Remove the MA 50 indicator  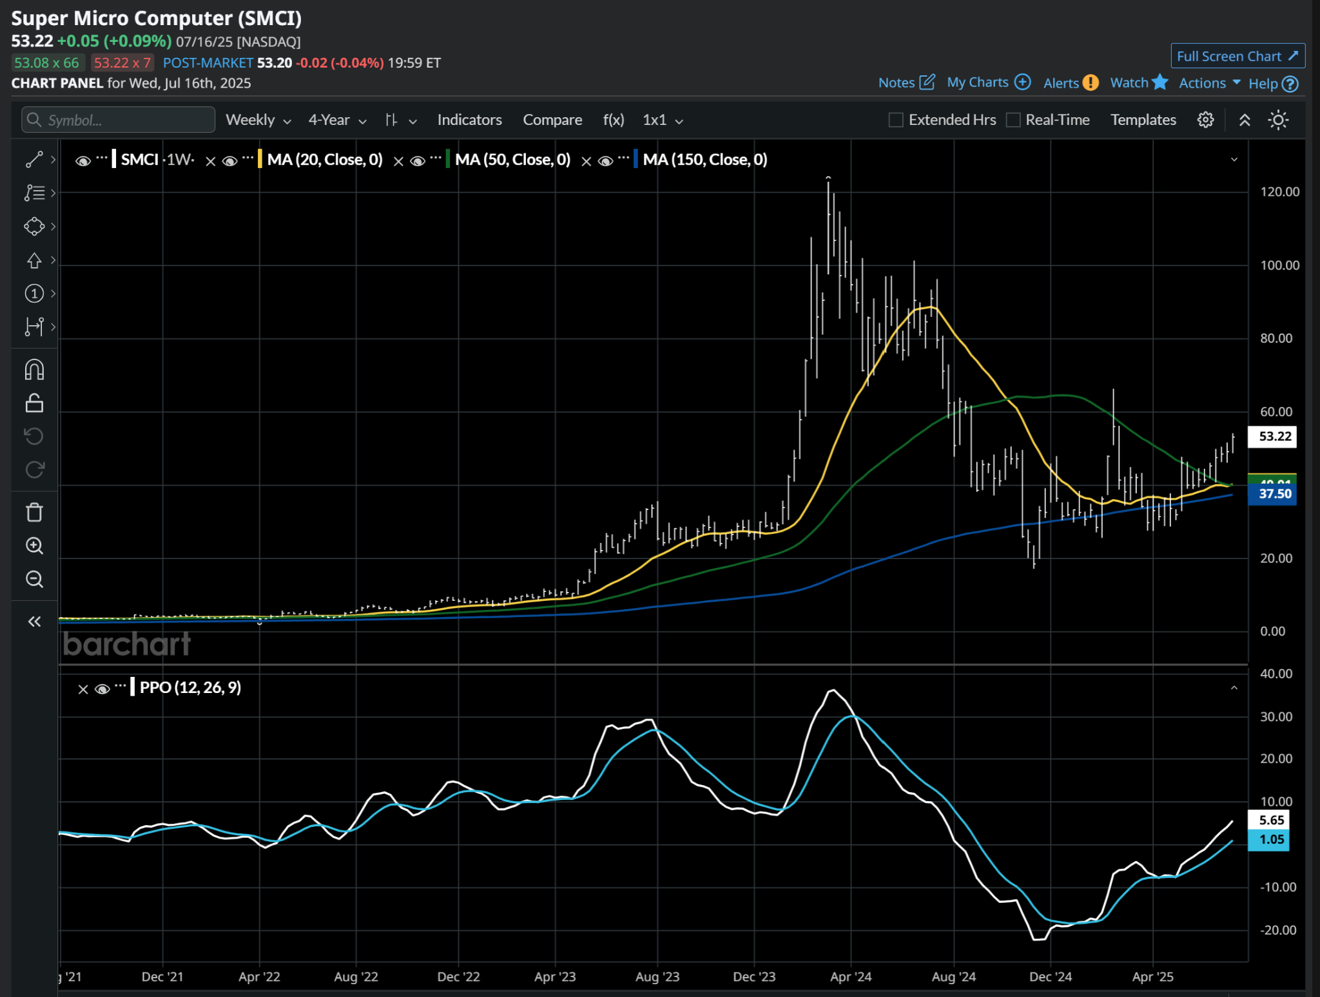coord(398,161)
